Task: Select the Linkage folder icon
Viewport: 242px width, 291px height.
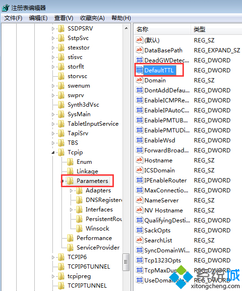Action: pos(70,171)
